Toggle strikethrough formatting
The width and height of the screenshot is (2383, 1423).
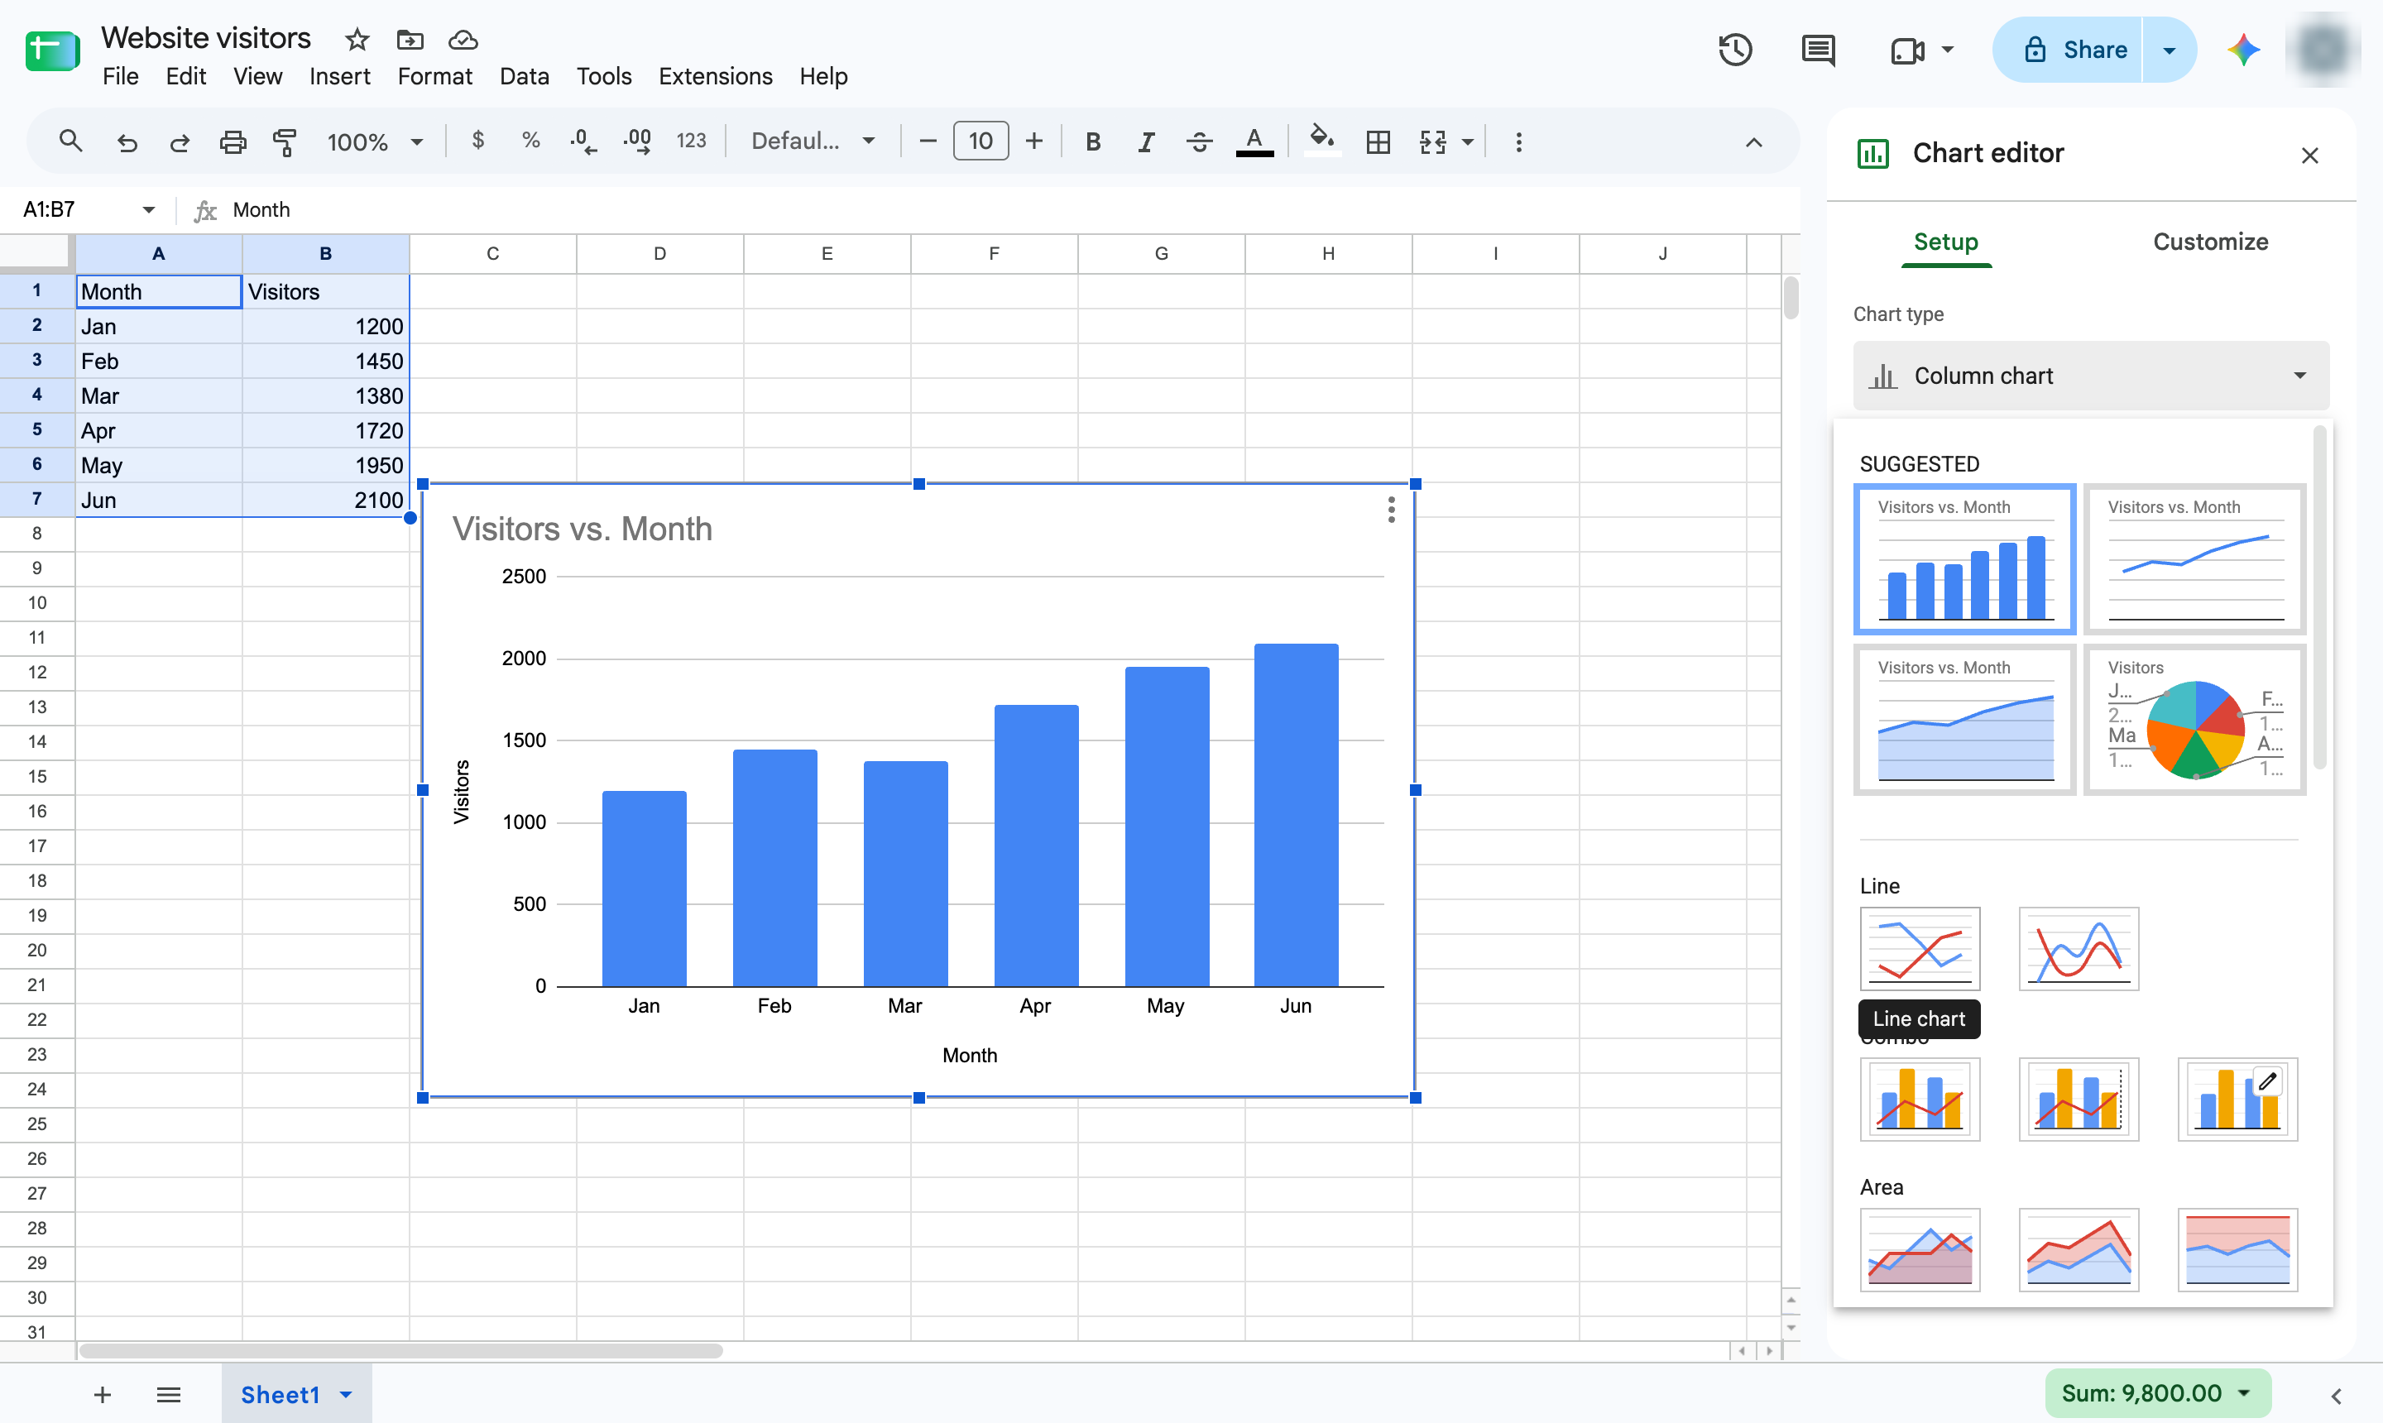[1199, 142]
